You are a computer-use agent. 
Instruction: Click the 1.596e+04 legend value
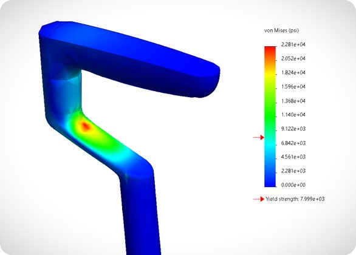(x=293, y=87)
